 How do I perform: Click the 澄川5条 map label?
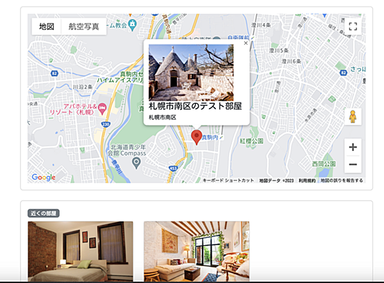(278, 50)
